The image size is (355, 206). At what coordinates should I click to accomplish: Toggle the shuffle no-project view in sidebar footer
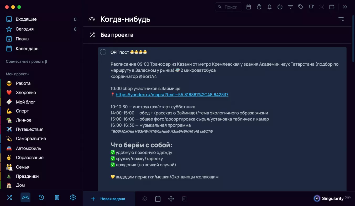point(10,198)
